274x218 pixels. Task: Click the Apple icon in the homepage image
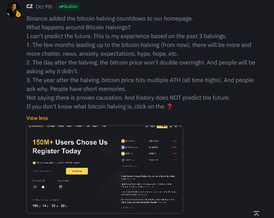(43, 187)
